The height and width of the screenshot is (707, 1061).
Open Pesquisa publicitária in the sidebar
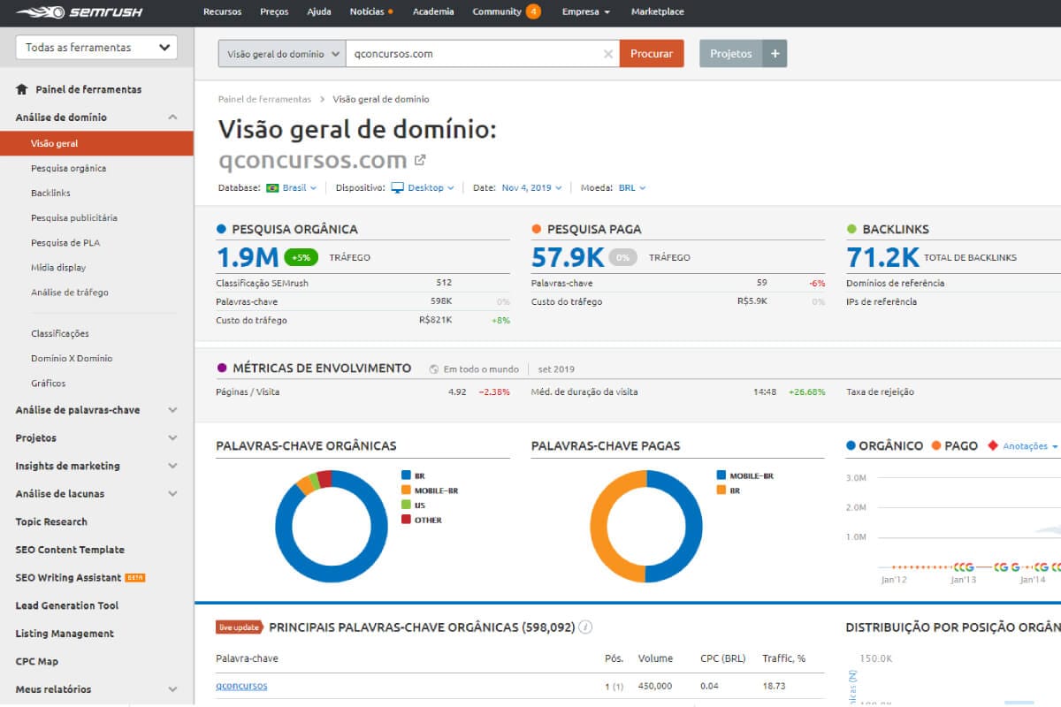click(x=74, y=217)
